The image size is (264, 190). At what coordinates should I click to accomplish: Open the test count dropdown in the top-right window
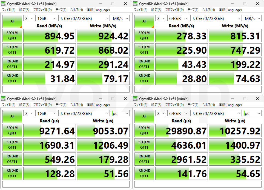click(161, 18)
